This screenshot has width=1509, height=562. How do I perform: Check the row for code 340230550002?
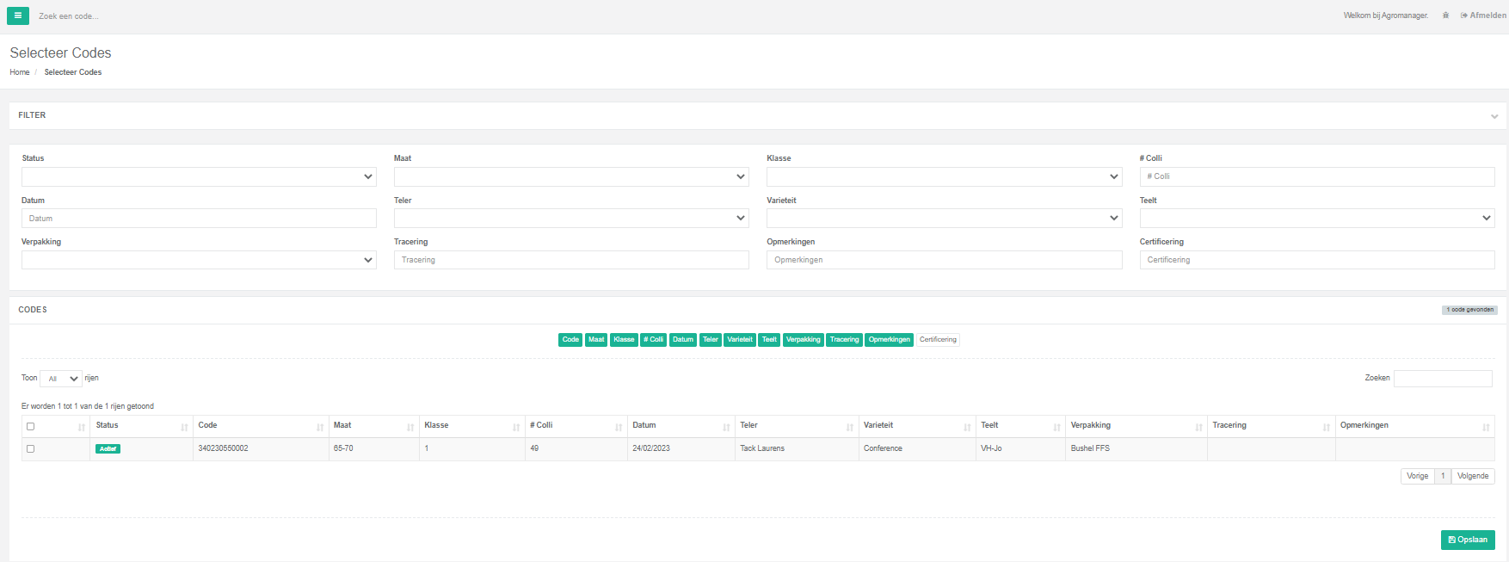(x=31, y=448)
